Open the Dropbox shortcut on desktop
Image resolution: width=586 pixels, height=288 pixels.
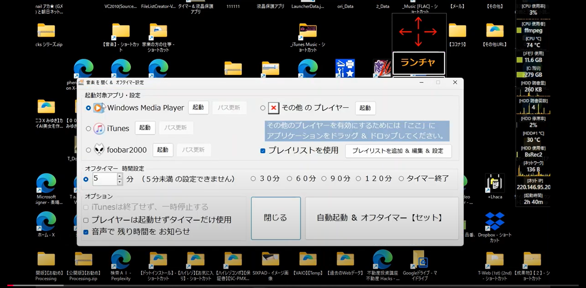pyautogui.click(x=494, y=222)
